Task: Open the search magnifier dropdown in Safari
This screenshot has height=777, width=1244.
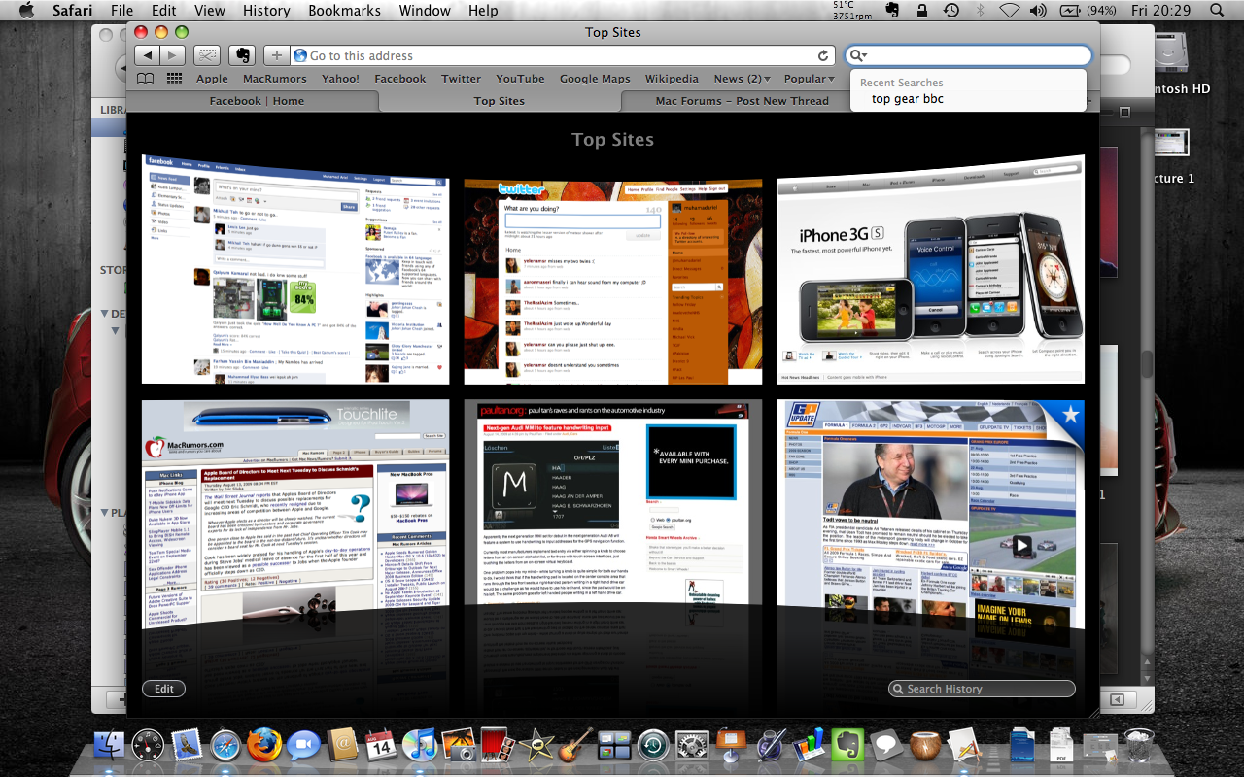Action: [857, 56]
